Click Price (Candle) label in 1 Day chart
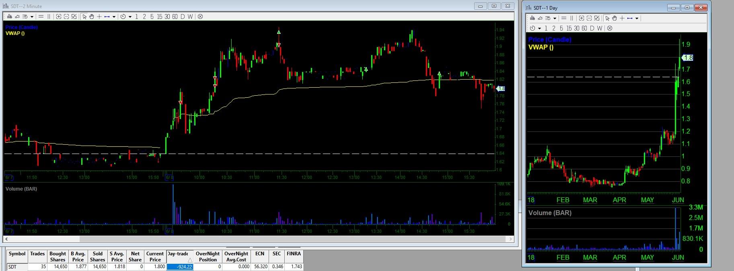 [x=549, y=39]
